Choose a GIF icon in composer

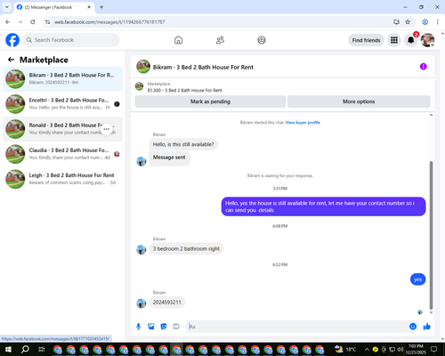coord(176,327)
